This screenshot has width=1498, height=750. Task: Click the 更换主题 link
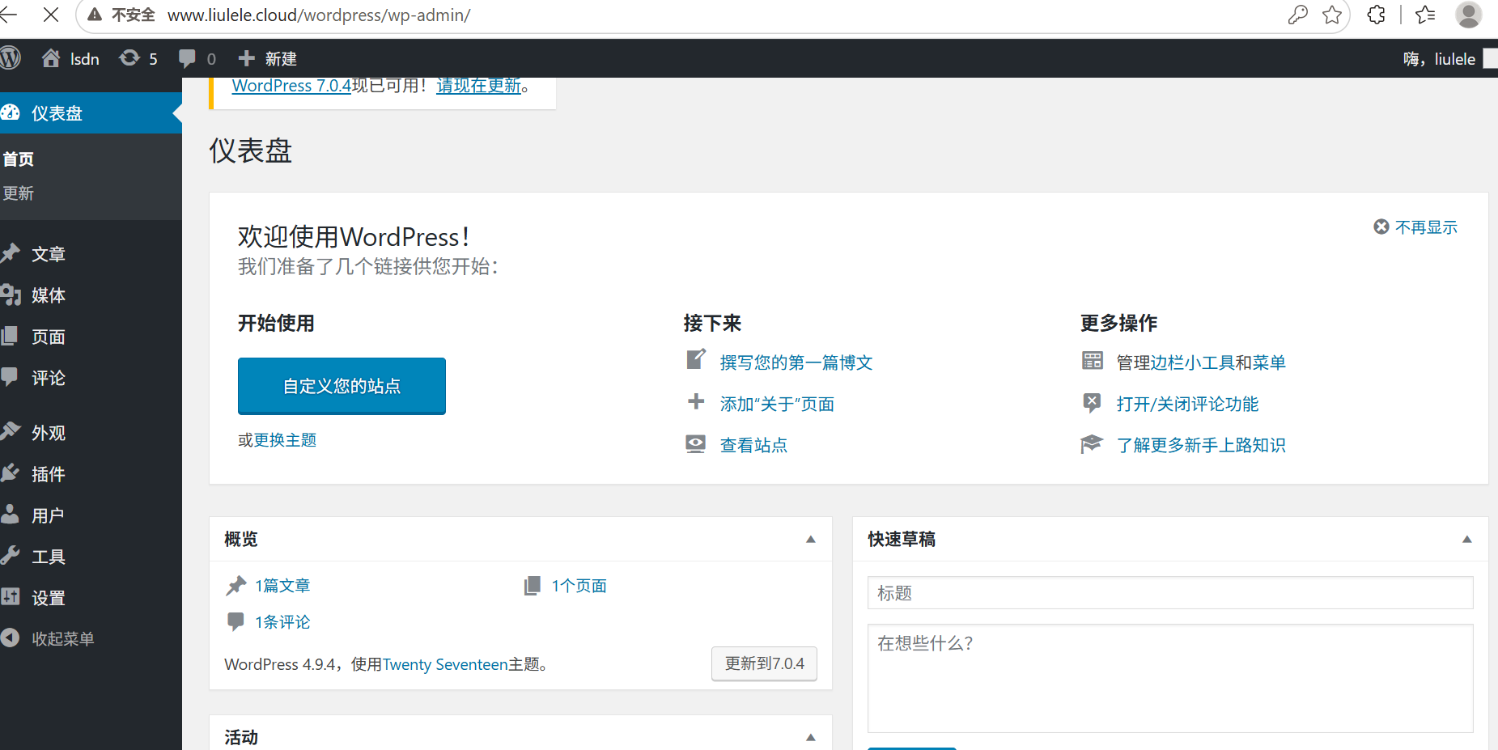click(285, 440)
